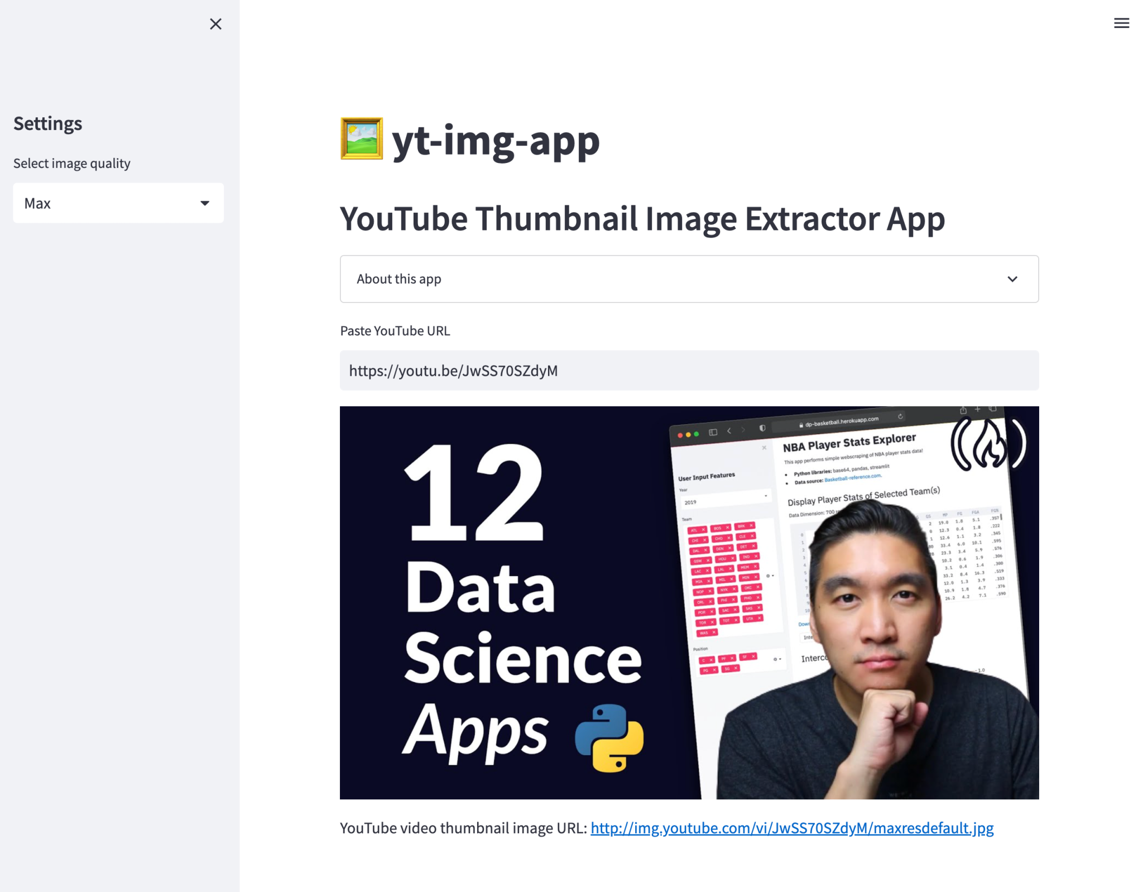Open the maxresdefault.jpg thumbnail URL link
The image size is (1143, 892).
(791, 828)
